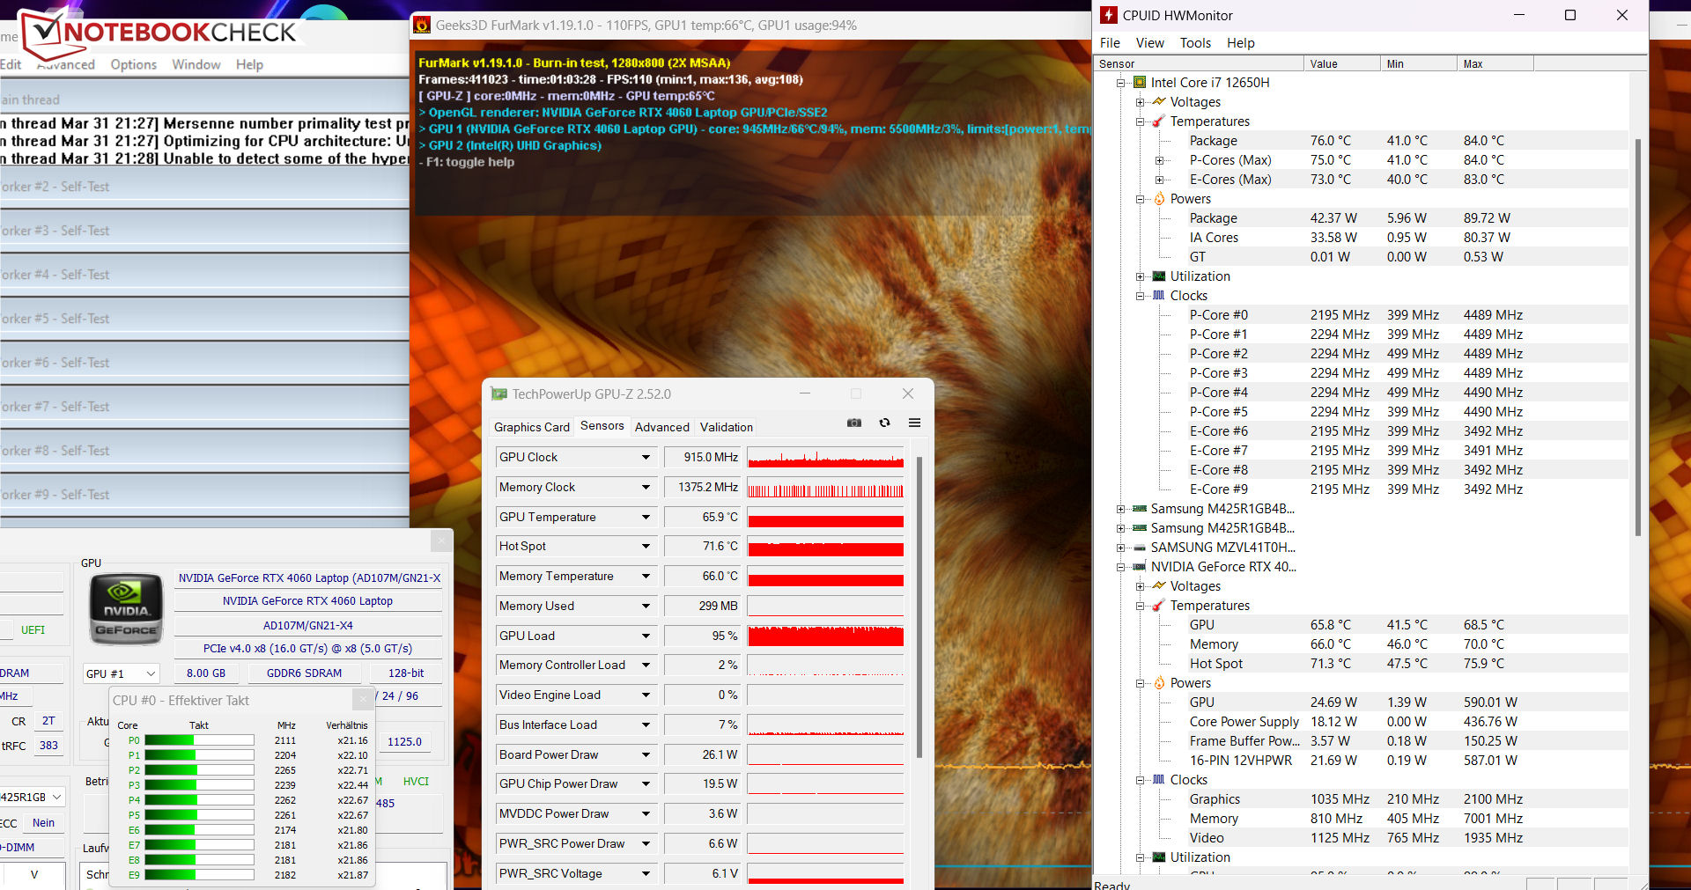Collapse the Intel Core i7 12650H tree node
This screenshot has height=890, width=1691.
pos(1121,83)
